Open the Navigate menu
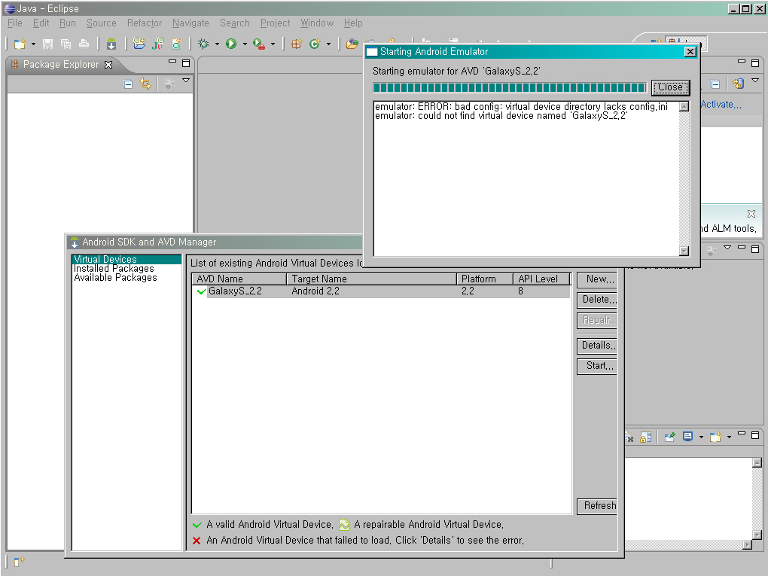This screenshot has height=576, width=768. click(x=190, y=23)
